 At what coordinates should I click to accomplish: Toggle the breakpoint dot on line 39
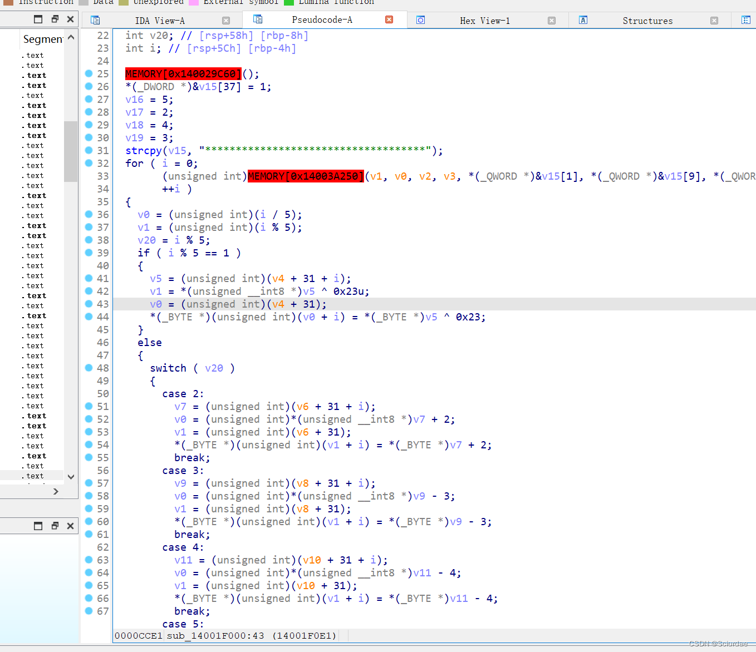(x=89, y=253)
